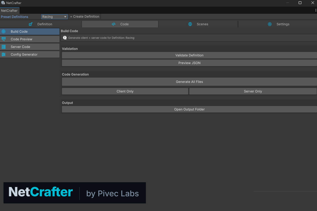This screenshot has height=211, width=317.
Task: Open the three-dot window options menu
Action: [x=316, y=10]
